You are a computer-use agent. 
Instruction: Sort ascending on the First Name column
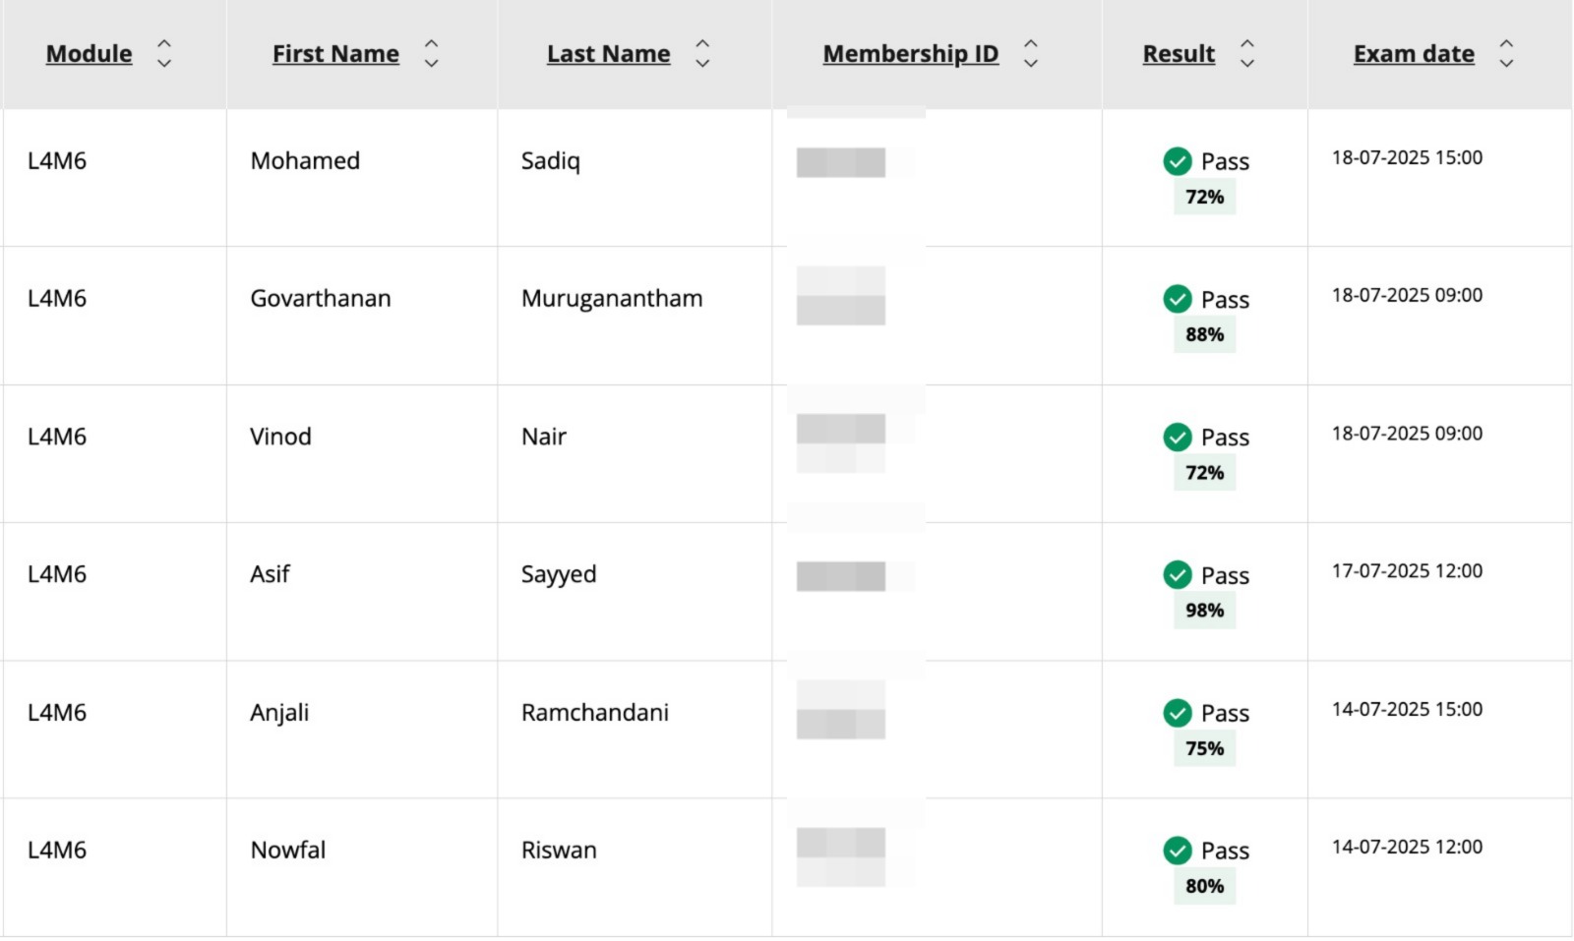pos(431,43)
